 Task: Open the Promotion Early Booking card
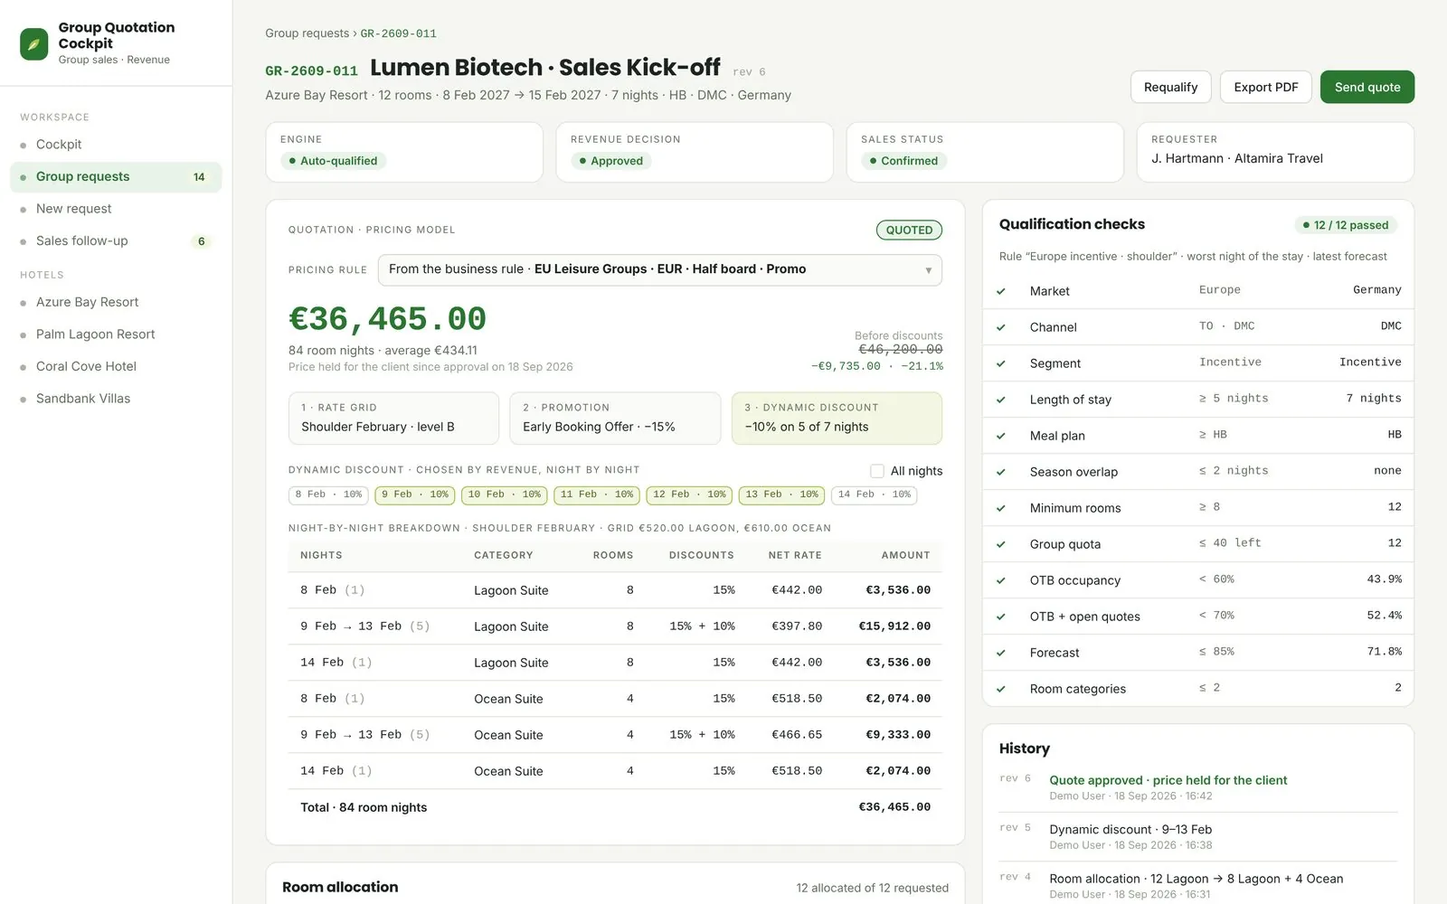[x=615, y=418]
